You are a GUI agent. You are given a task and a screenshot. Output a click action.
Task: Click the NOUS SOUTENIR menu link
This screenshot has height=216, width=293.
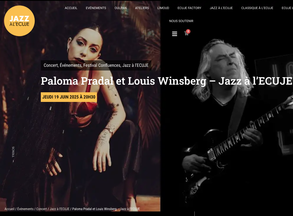(x=181, y=21)
